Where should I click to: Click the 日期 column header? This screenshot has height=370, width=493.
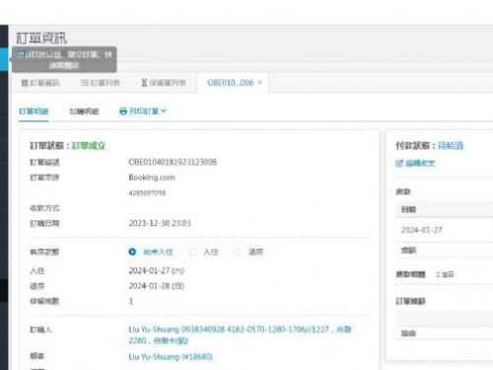409,209
